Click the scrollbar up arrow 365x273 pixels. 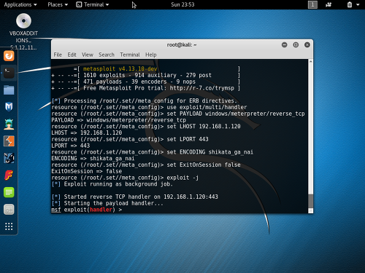click(310, 62)
